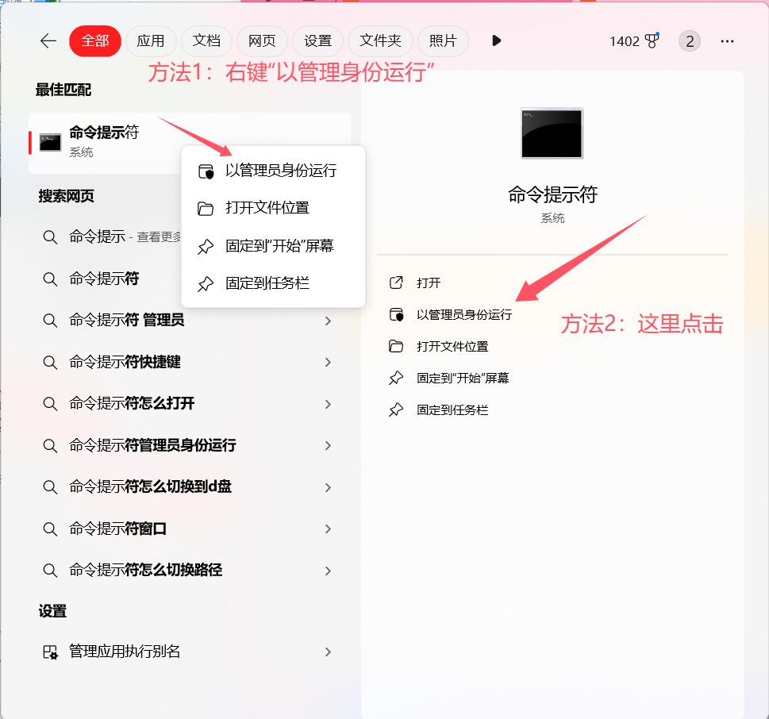Viewport: 769px width, 719px height.
Task: Click search icon beside 命令提示 - 查看更多
Action: click(50, 237)
